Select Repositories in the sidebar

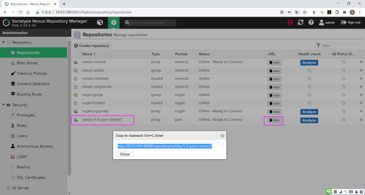(33, 52)
